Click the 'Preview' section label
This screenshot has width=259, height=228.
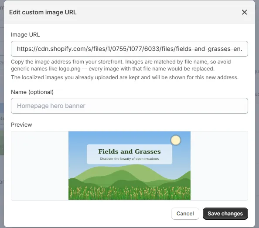click(21, 124)
